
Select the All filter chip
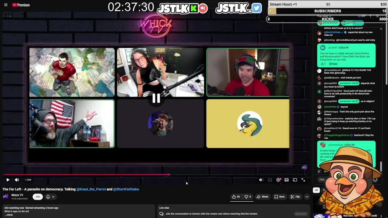[316, 190]
